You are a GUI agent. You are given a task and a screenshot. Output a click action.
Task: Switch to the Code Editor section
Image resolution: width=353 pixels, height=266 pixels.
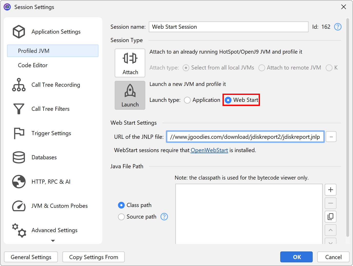pos(33,65)
